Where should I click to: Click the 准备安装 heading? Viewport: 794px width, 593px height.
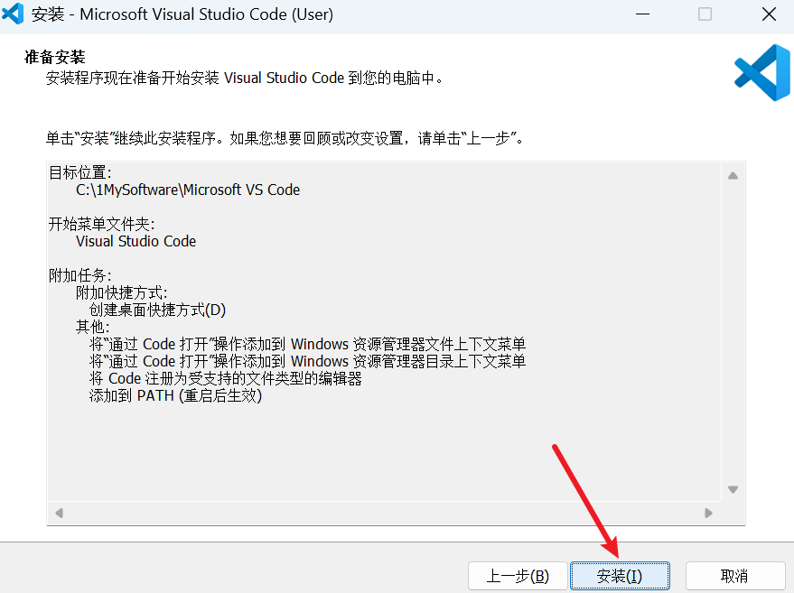[55, 57]
